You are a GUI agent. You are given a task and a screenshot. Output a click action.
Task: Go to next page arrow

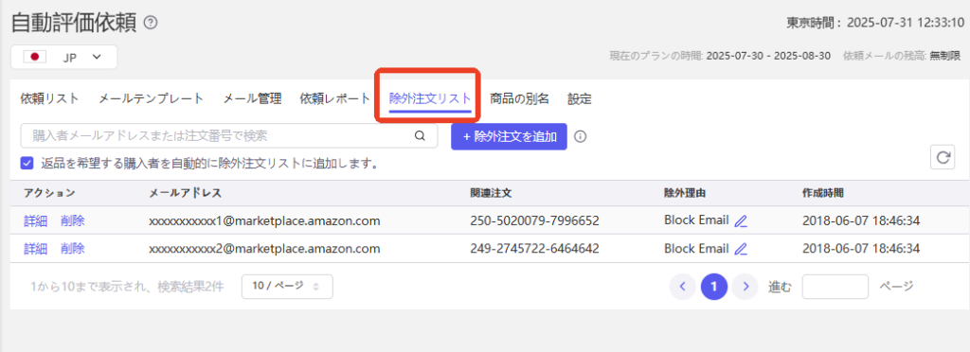[x=745, y=287]
